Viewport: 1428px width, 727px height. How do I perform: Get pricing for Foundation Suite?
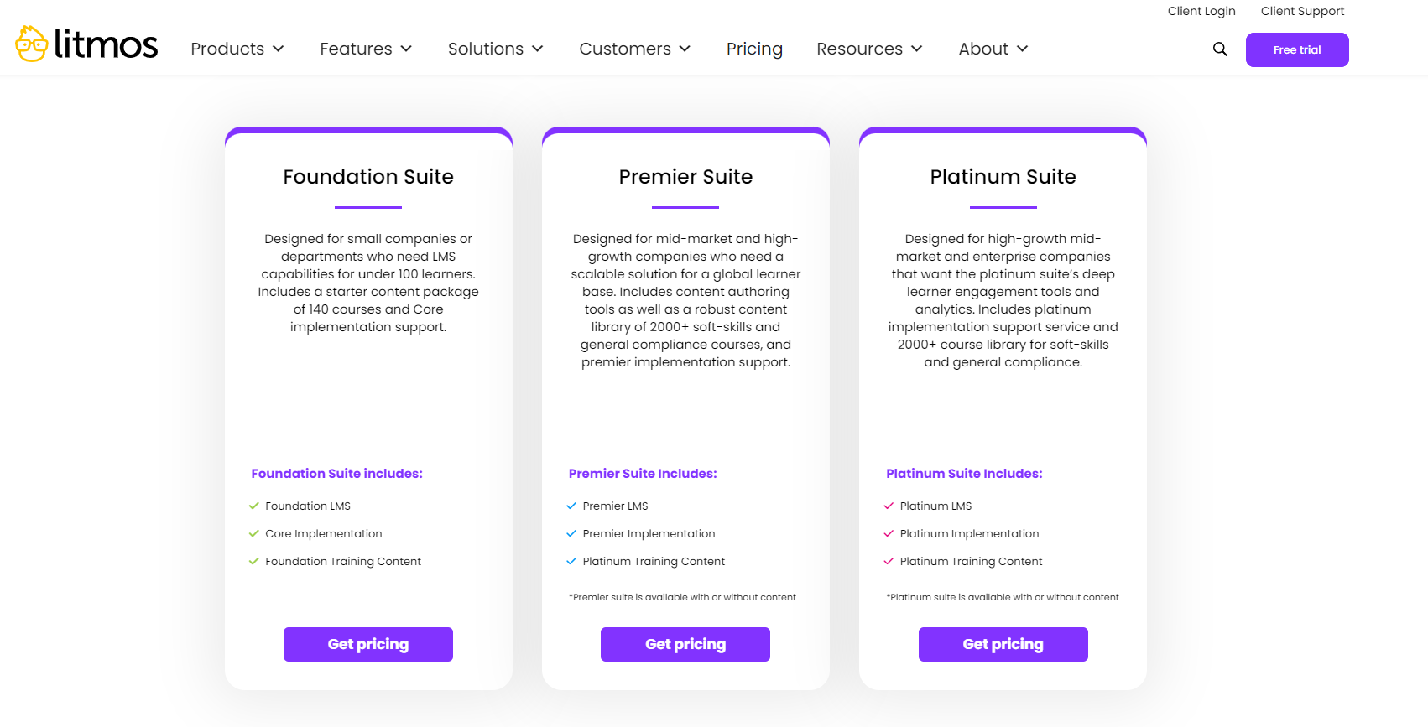pos(368,644)
